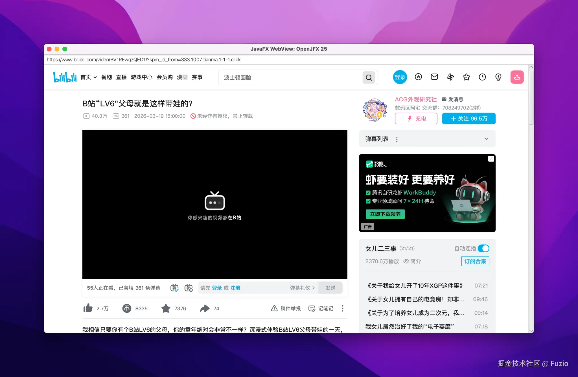The width and height of the screenshot is (578, 377).
Task: Select 番剧 in the top menu
Action: pyautogui.click(x=106, y=77)
